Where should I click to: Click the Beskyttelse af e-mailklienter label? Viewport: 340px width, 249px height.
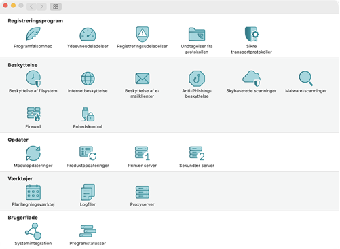(143, 94)
